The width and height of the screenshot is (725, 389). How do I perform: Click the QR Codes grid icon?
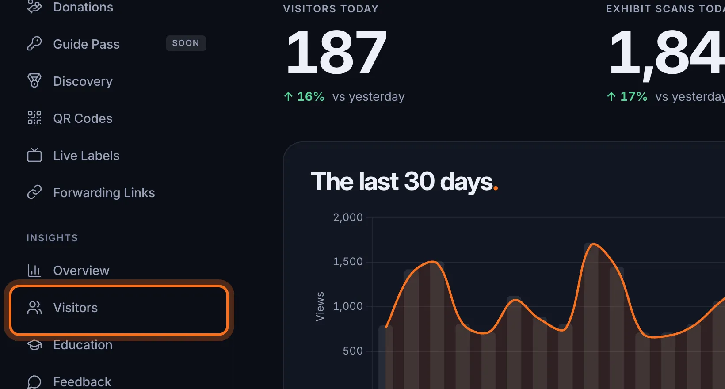click(34, 118)
